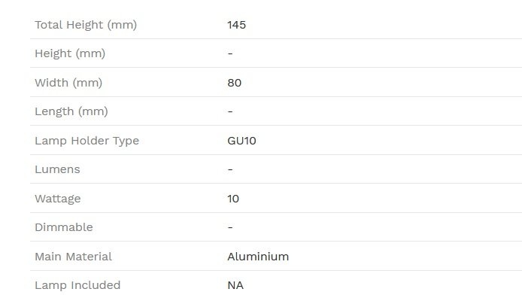522x298 pixels.
Task: Click the Total Height (mm) label
Action: tap(86, 25)
